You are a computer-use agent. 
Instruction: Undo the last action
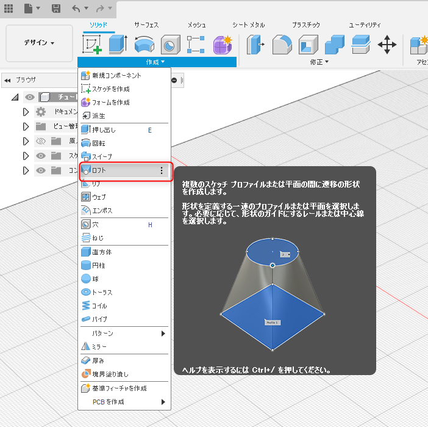76,9
